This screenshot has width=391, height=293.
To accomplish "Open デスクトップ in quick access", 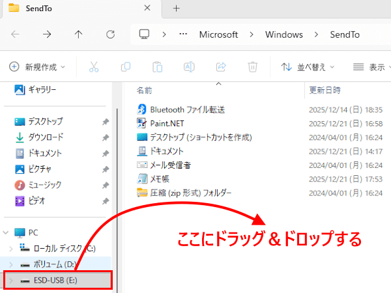I will click(38, 121).
